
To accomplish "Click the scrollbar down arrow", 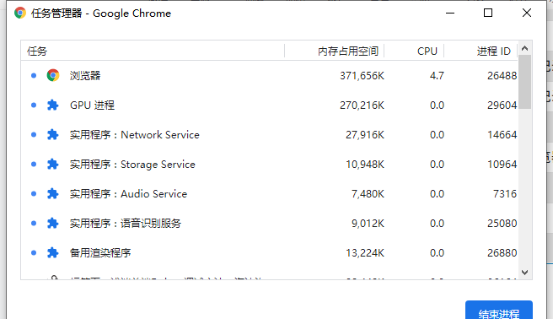I will 525,273.
